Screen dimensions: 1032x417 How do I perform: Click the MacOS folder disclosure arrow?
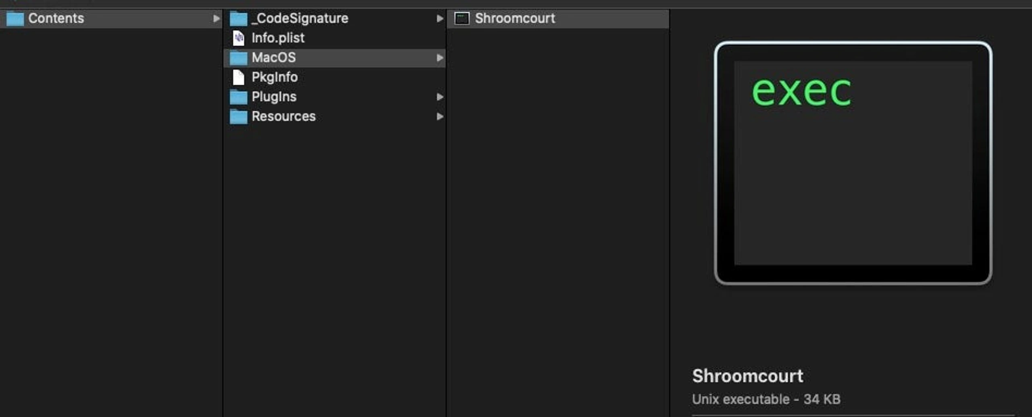440,58
